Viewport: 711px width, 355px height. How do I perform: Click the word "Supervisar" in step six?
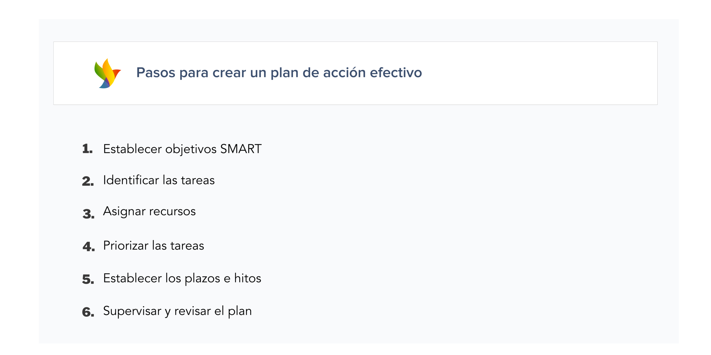(x=132, y=311)
